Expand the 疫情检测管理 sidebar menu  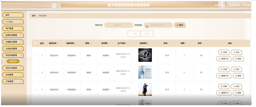(13, 35)
